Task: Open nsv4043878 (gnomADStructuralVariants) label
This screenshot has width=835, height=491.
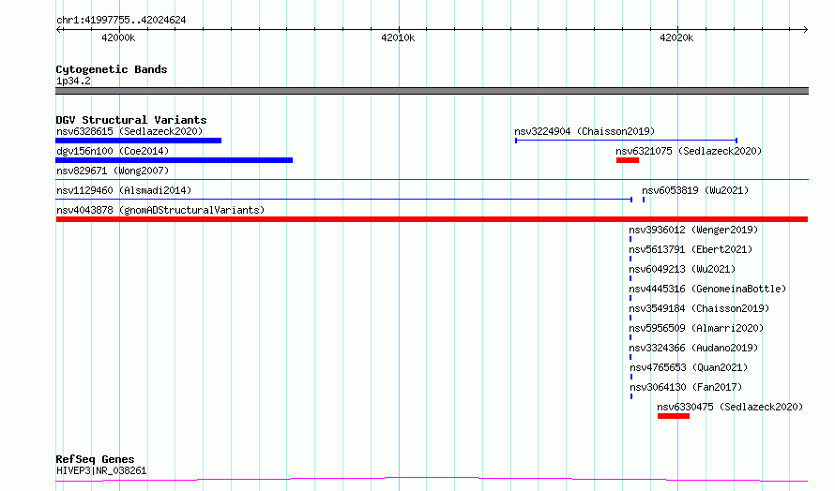Action: pyautogui.click(x=160, y=210)
